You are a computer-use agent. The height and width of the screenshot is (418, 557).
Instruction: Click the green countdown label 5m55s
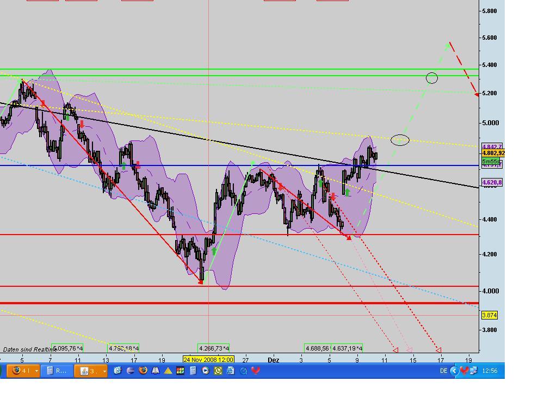pyautogui.click(x=490, y=161)
